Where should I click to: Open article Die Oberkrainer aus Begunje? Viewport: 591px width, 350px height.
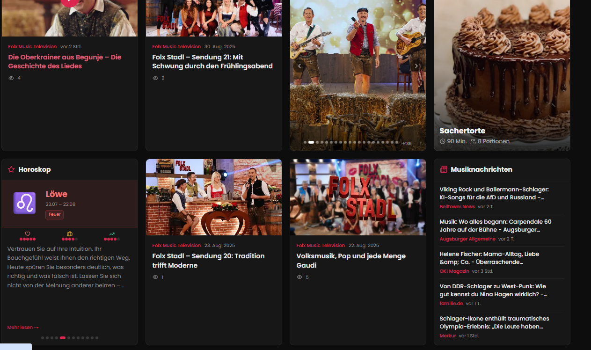[x=65, y=62]
